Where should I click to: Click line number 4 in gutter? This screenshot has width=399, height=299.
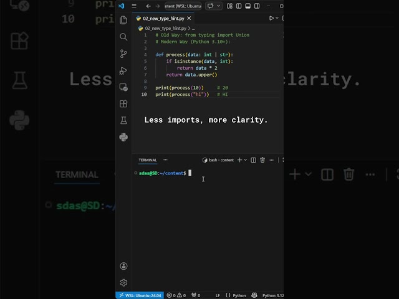[145, 55]
